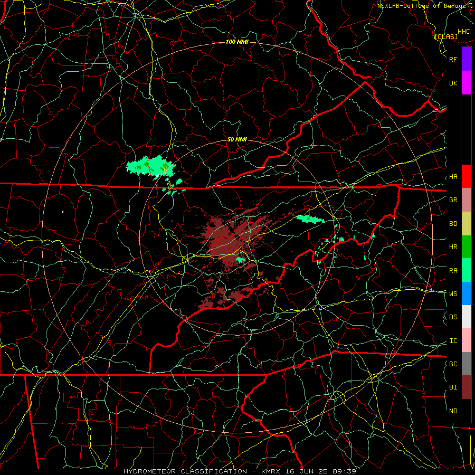The height and width of the screenshot is (475, 475).
Task: Click the RF legend label
Action: tap(453, 59)
